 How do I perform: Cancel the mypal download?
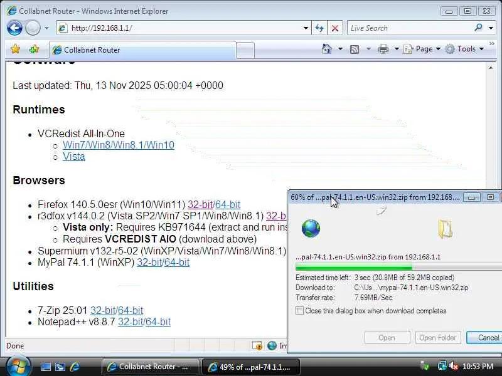tap(484, 338)
